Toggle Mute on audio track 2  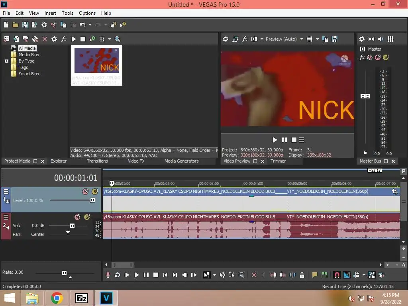pos(77,217)
